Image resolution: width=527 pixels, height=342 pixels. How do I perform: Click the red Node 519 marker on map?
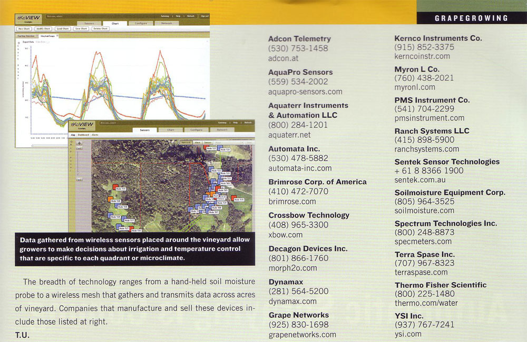(115, 187)
